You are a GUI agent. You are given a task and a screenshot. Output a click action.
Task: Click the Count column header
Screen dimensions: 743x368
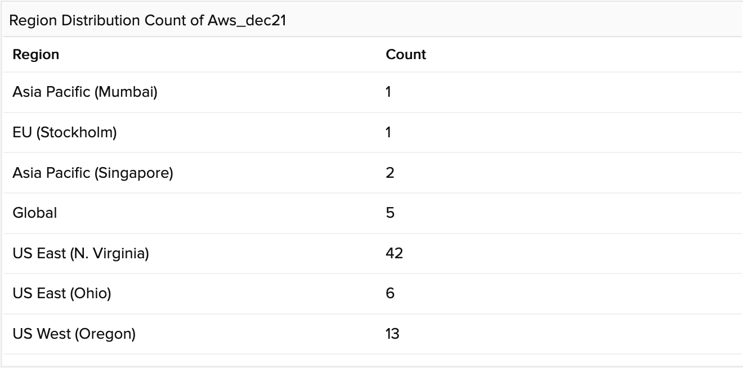[x=406, y=55]
